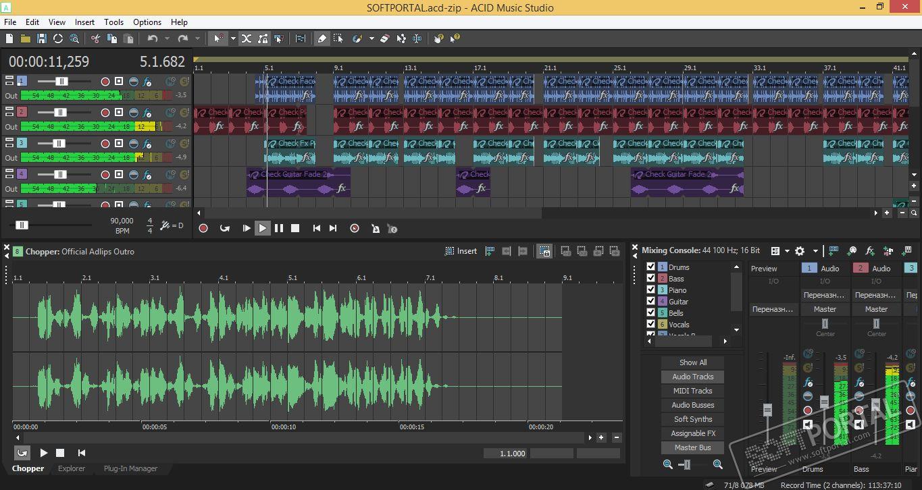Uncheck the Drums track checkbox
The height and width of the screenshot is (490, 922).
pyautogui.click(x=651, y=267)
